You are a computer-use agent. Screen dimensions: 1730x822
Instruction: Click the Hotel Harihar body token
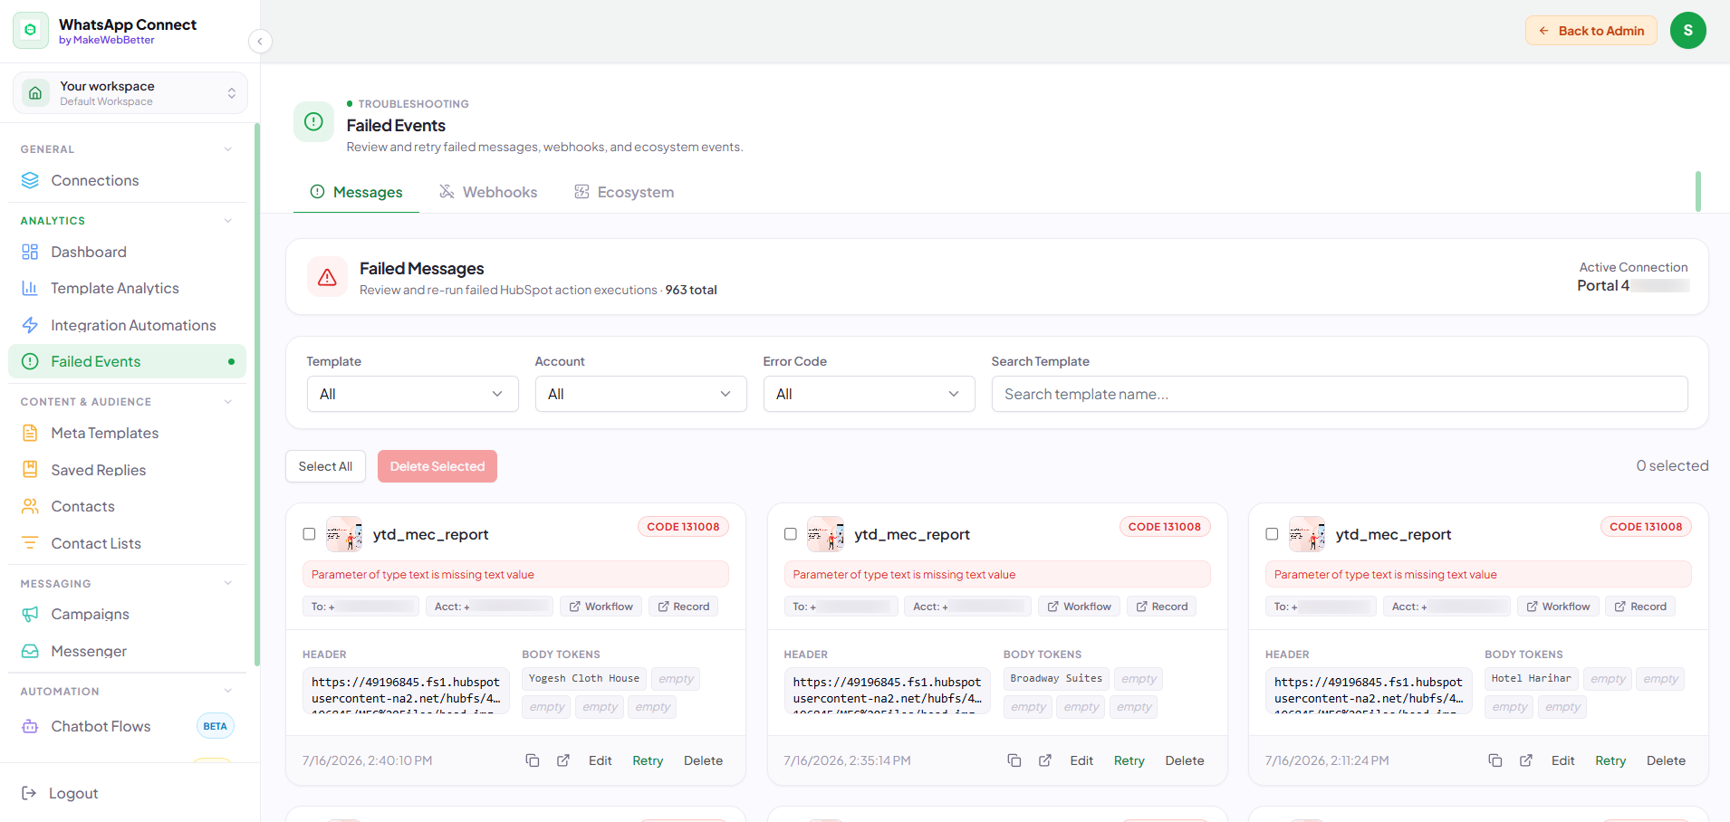tap(1532, 679)
